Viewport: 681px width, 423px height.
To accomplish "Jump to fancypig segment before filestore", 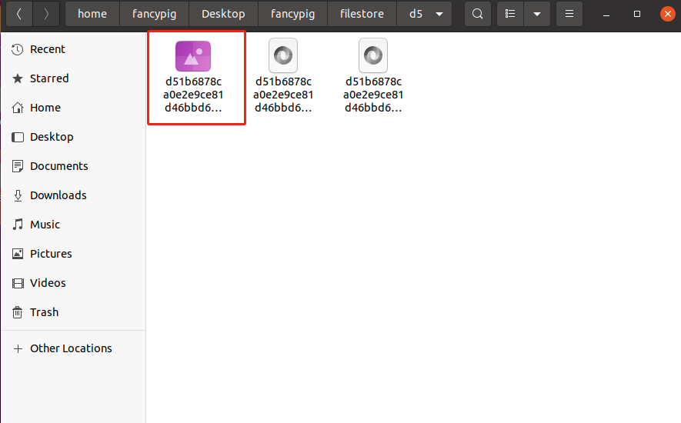I will point(292,14).
